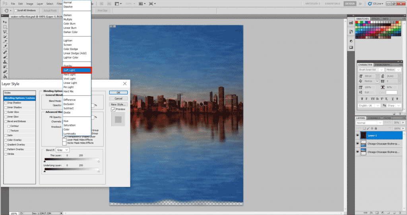407x215 pixels.
Task: Open anti-aliasing Sharp dropdown
Action: pyautogui.click(x=394, y=106)
